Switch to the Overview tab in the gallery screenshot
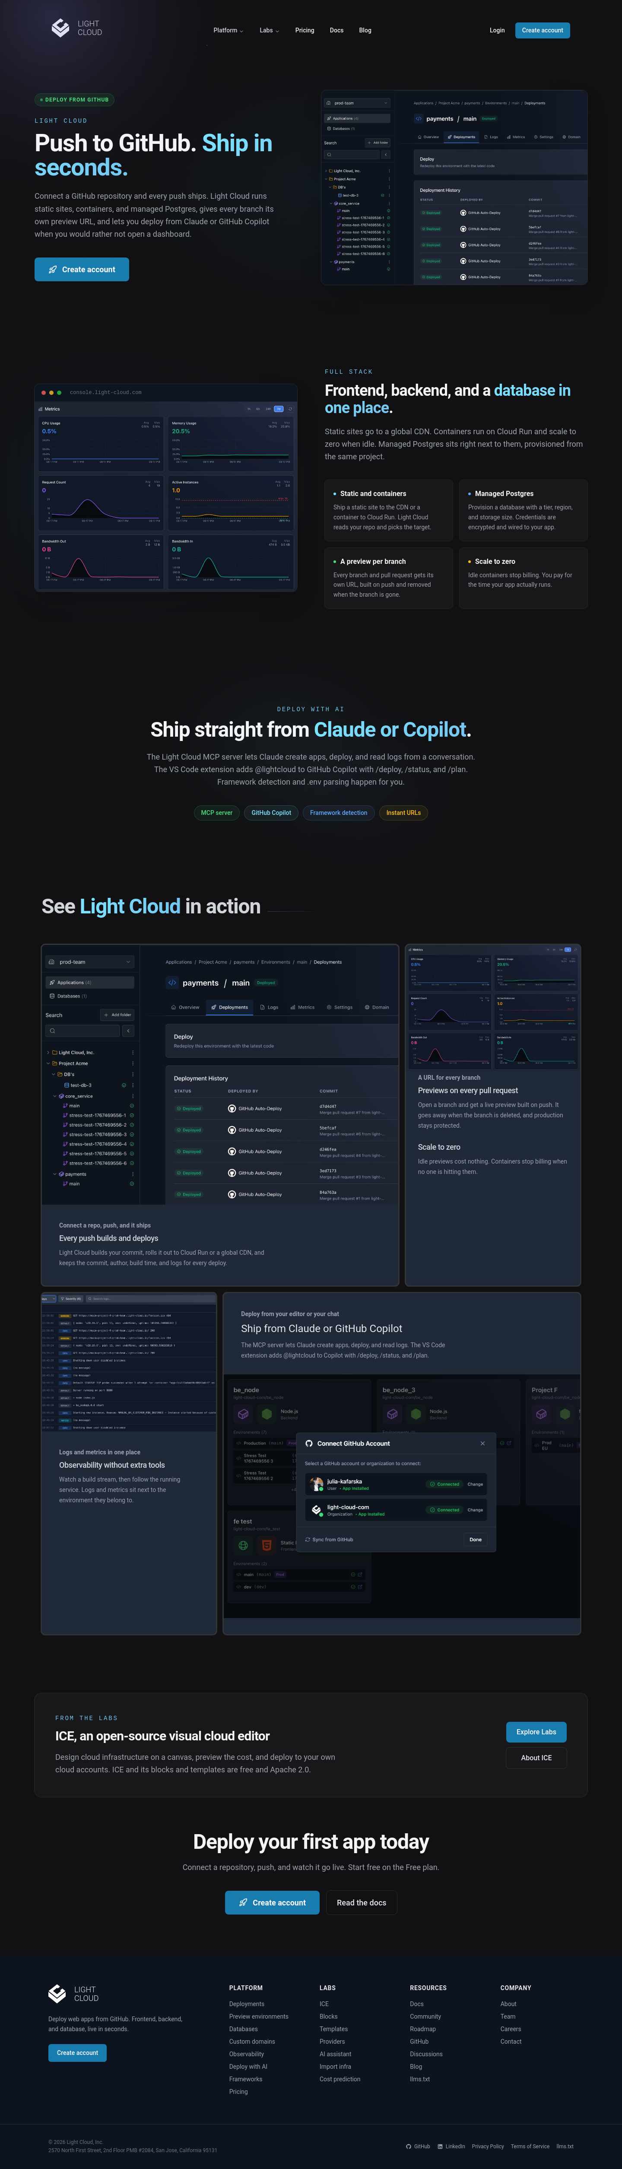The height and width of the screenshot is (2169, 622). (185, 1007)
